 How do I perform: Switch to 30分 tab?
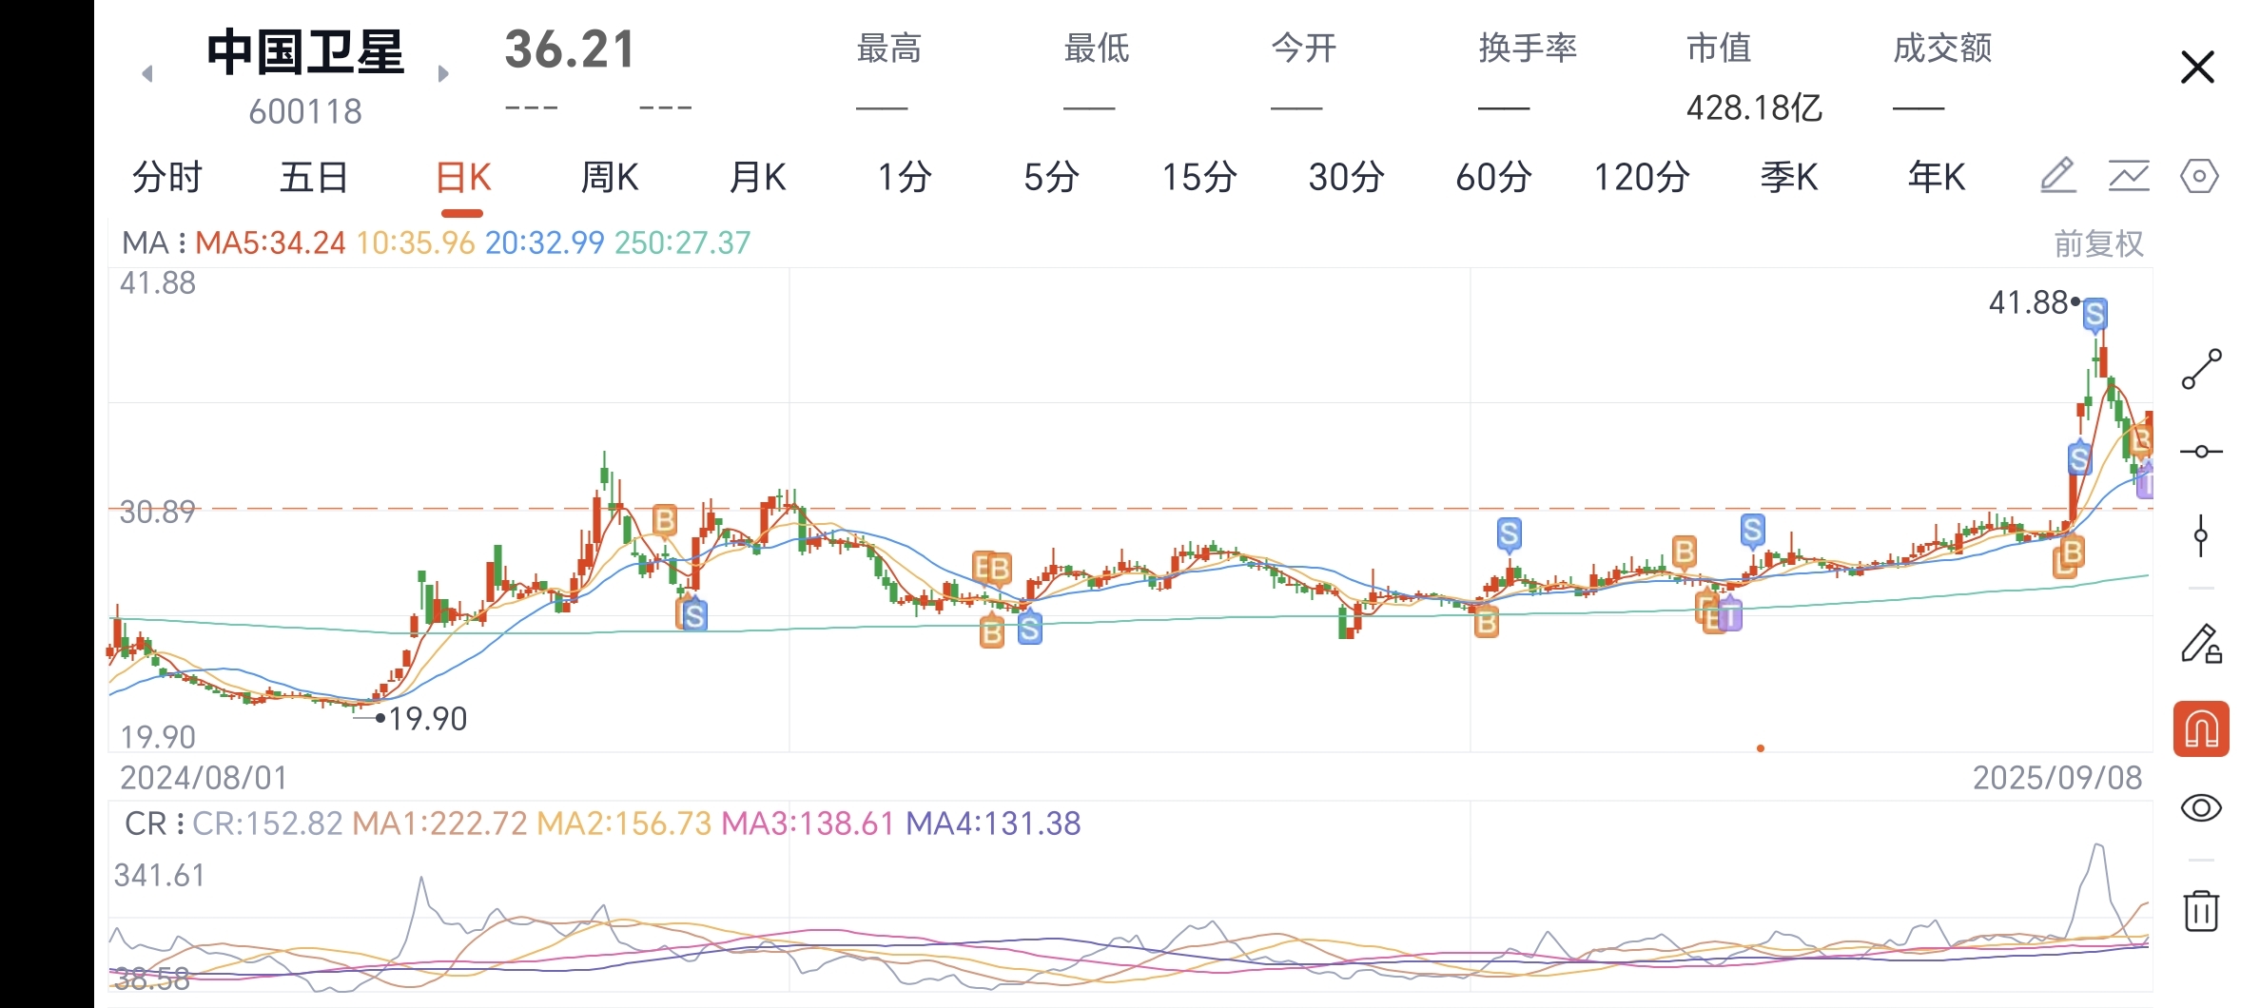[1346, 177]
